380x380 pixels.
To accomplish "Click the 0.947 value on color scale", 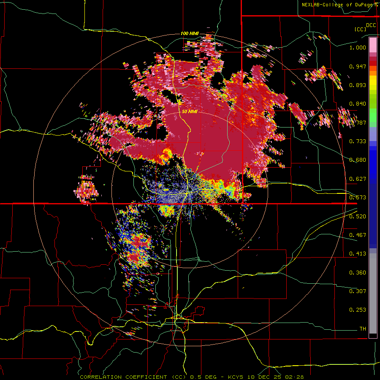I will (358, 66).
